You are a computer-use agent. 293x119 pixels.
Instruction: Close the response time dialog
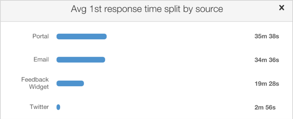click(x=281, y=8)
